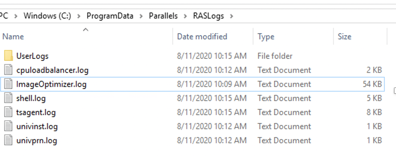Click the univprn.log document icon
396x157 pixels.
coord(8,140)
